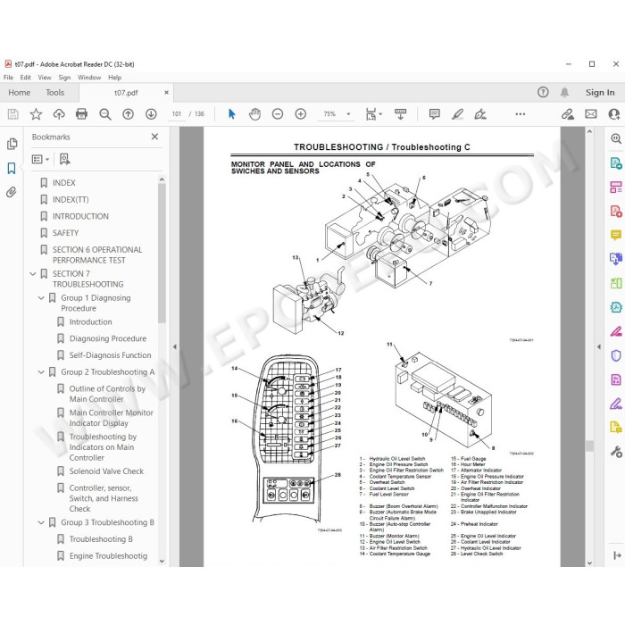Viewport: 625px width, 625px height.
Task: Switch to the Tools tab
Action: coord(55,93)
